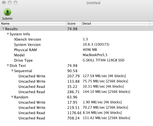Viewport: 153px width, 126px height.
Task: Collapse the System Info section
Action: [x=8, y=34]
